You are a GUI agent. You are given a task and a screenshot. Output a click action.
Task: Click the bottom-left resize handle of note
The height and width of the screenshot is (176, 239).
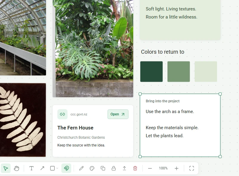(x=140, y=157)
